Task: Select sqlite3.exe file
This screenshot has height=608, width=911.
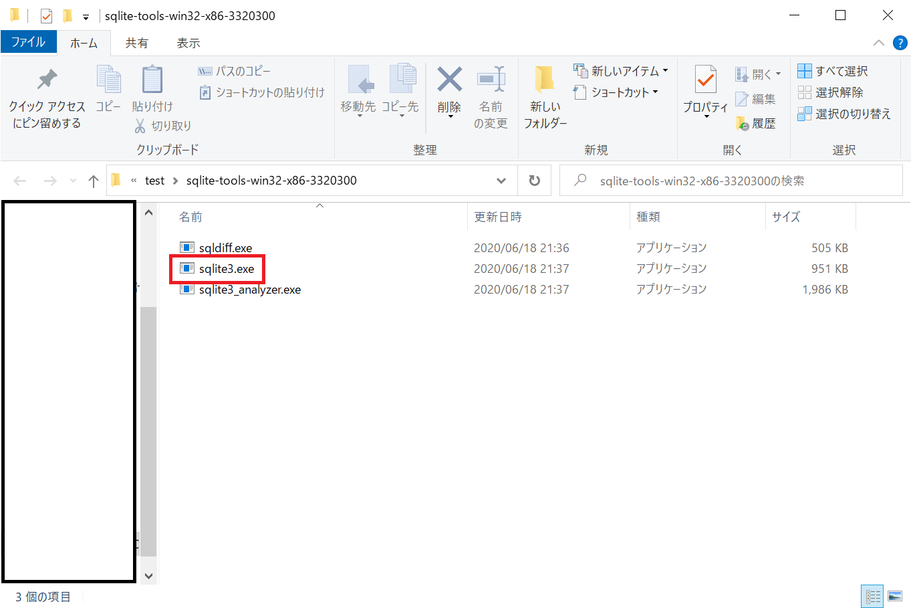Action: pyautogui.click(x=227, y=269)
